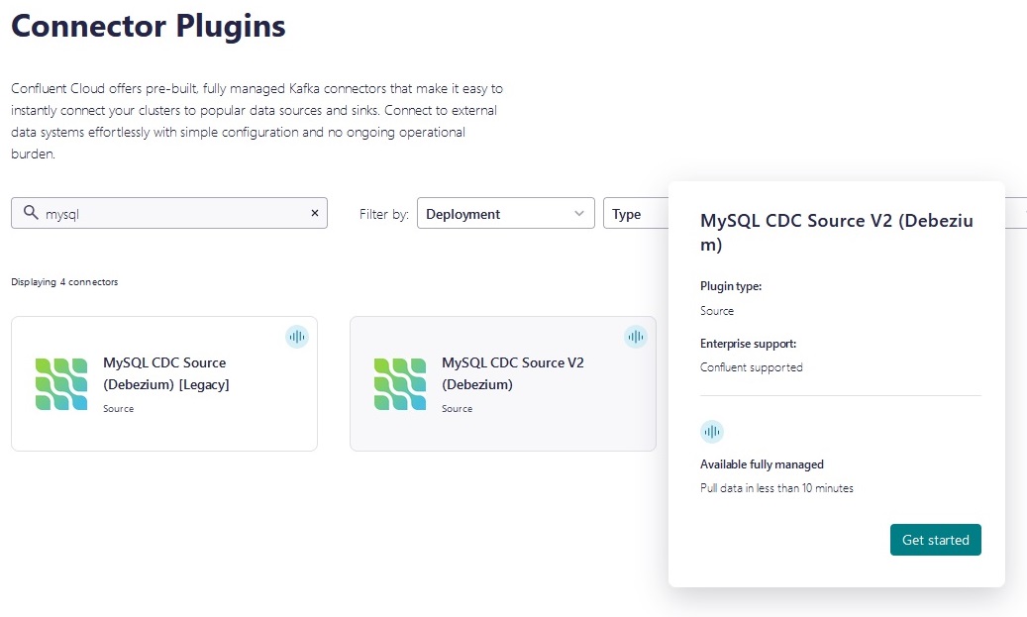
Task: Click the MySQL logo on the V2 connector card
Action: tap(400, 384)
